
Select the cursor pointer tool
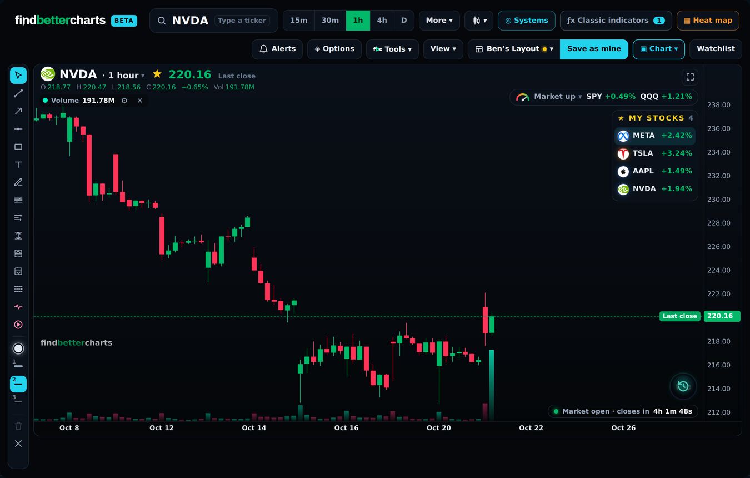(18, 75)
